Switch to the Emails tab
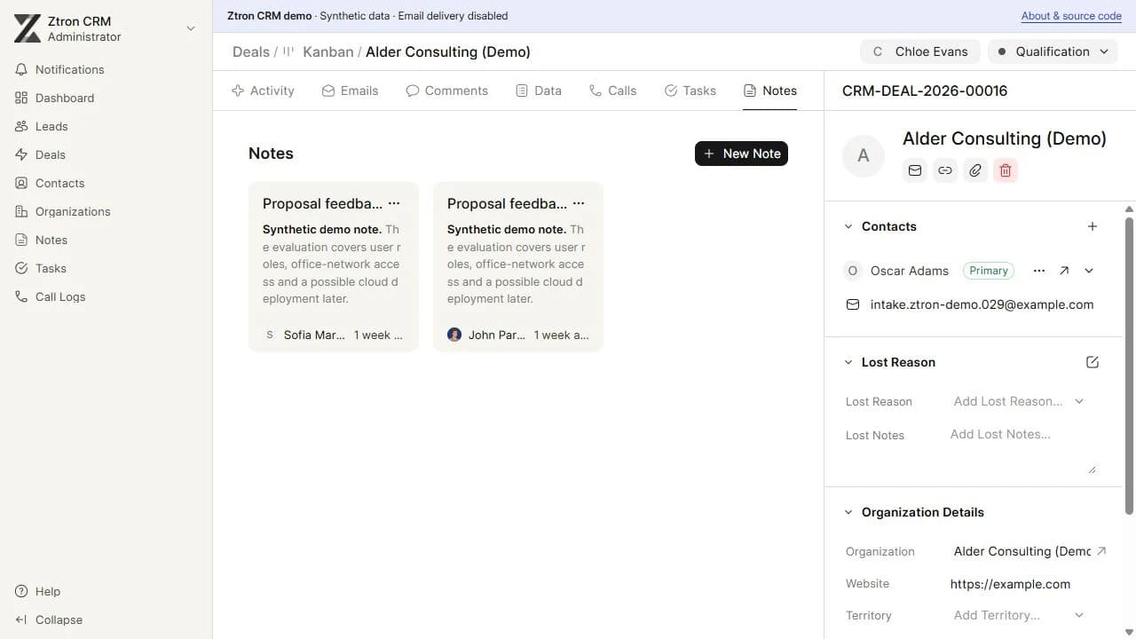Image resolution: width=1136 pixels, height=639 pixels. (x=350, y=91)
